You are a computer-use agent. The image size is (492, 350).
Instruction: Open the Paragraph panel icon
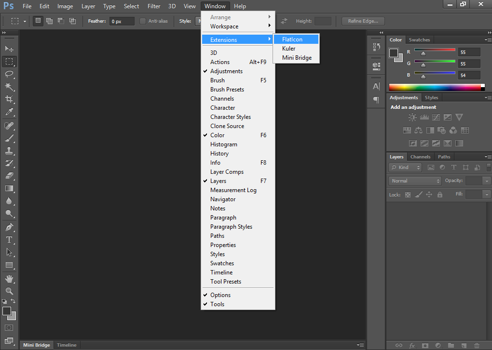click(376, 100)
